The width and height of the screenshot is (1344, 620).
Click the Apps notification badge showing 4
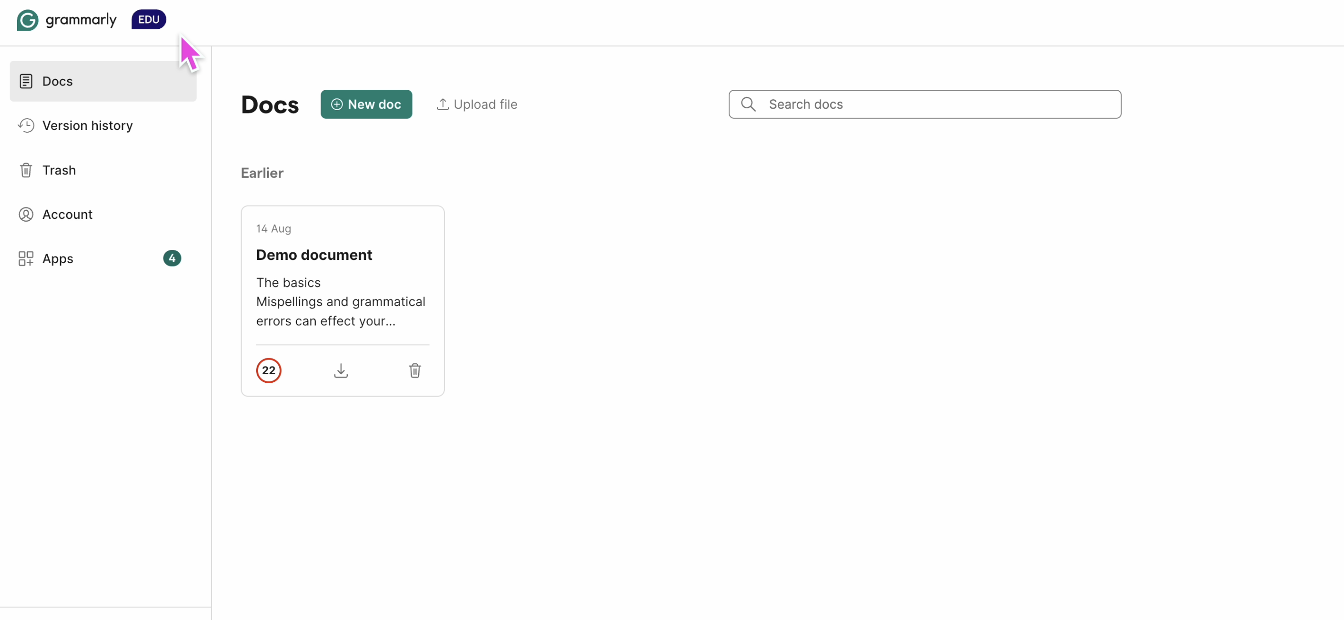172,258
